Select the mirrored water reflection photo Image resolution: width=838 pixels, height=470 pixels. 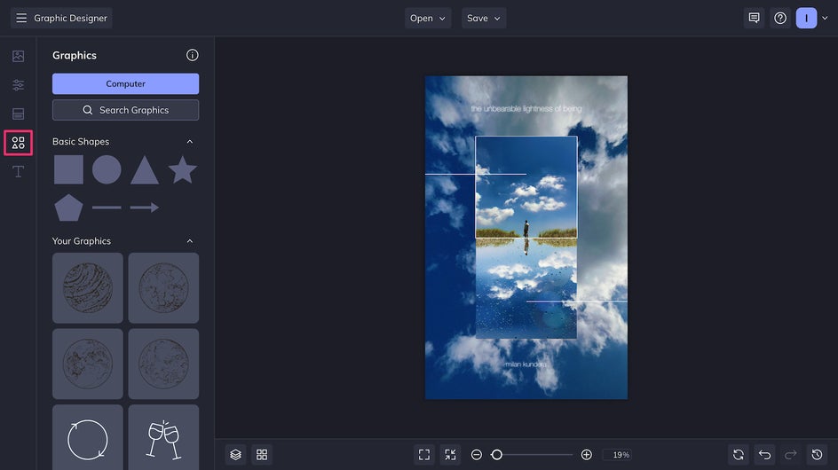tap(526, 288)
